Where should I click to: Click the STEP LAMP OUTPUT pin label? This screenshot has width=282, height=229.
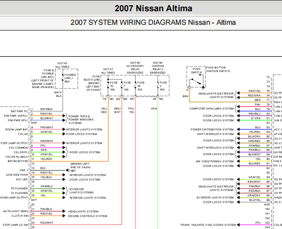point(14,143)
